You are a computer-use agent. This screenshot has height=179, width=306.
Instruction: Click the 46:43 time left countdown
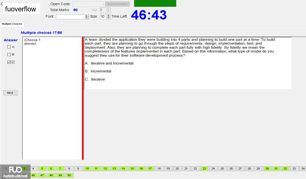tap(149, 15)
